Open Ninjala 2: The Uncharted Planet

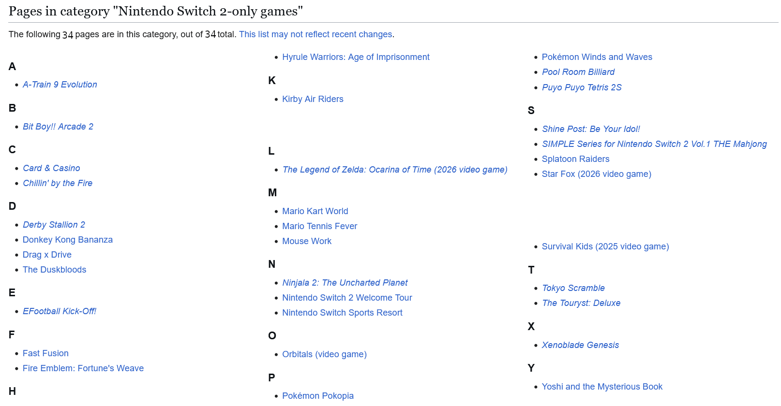pos(345,283)
